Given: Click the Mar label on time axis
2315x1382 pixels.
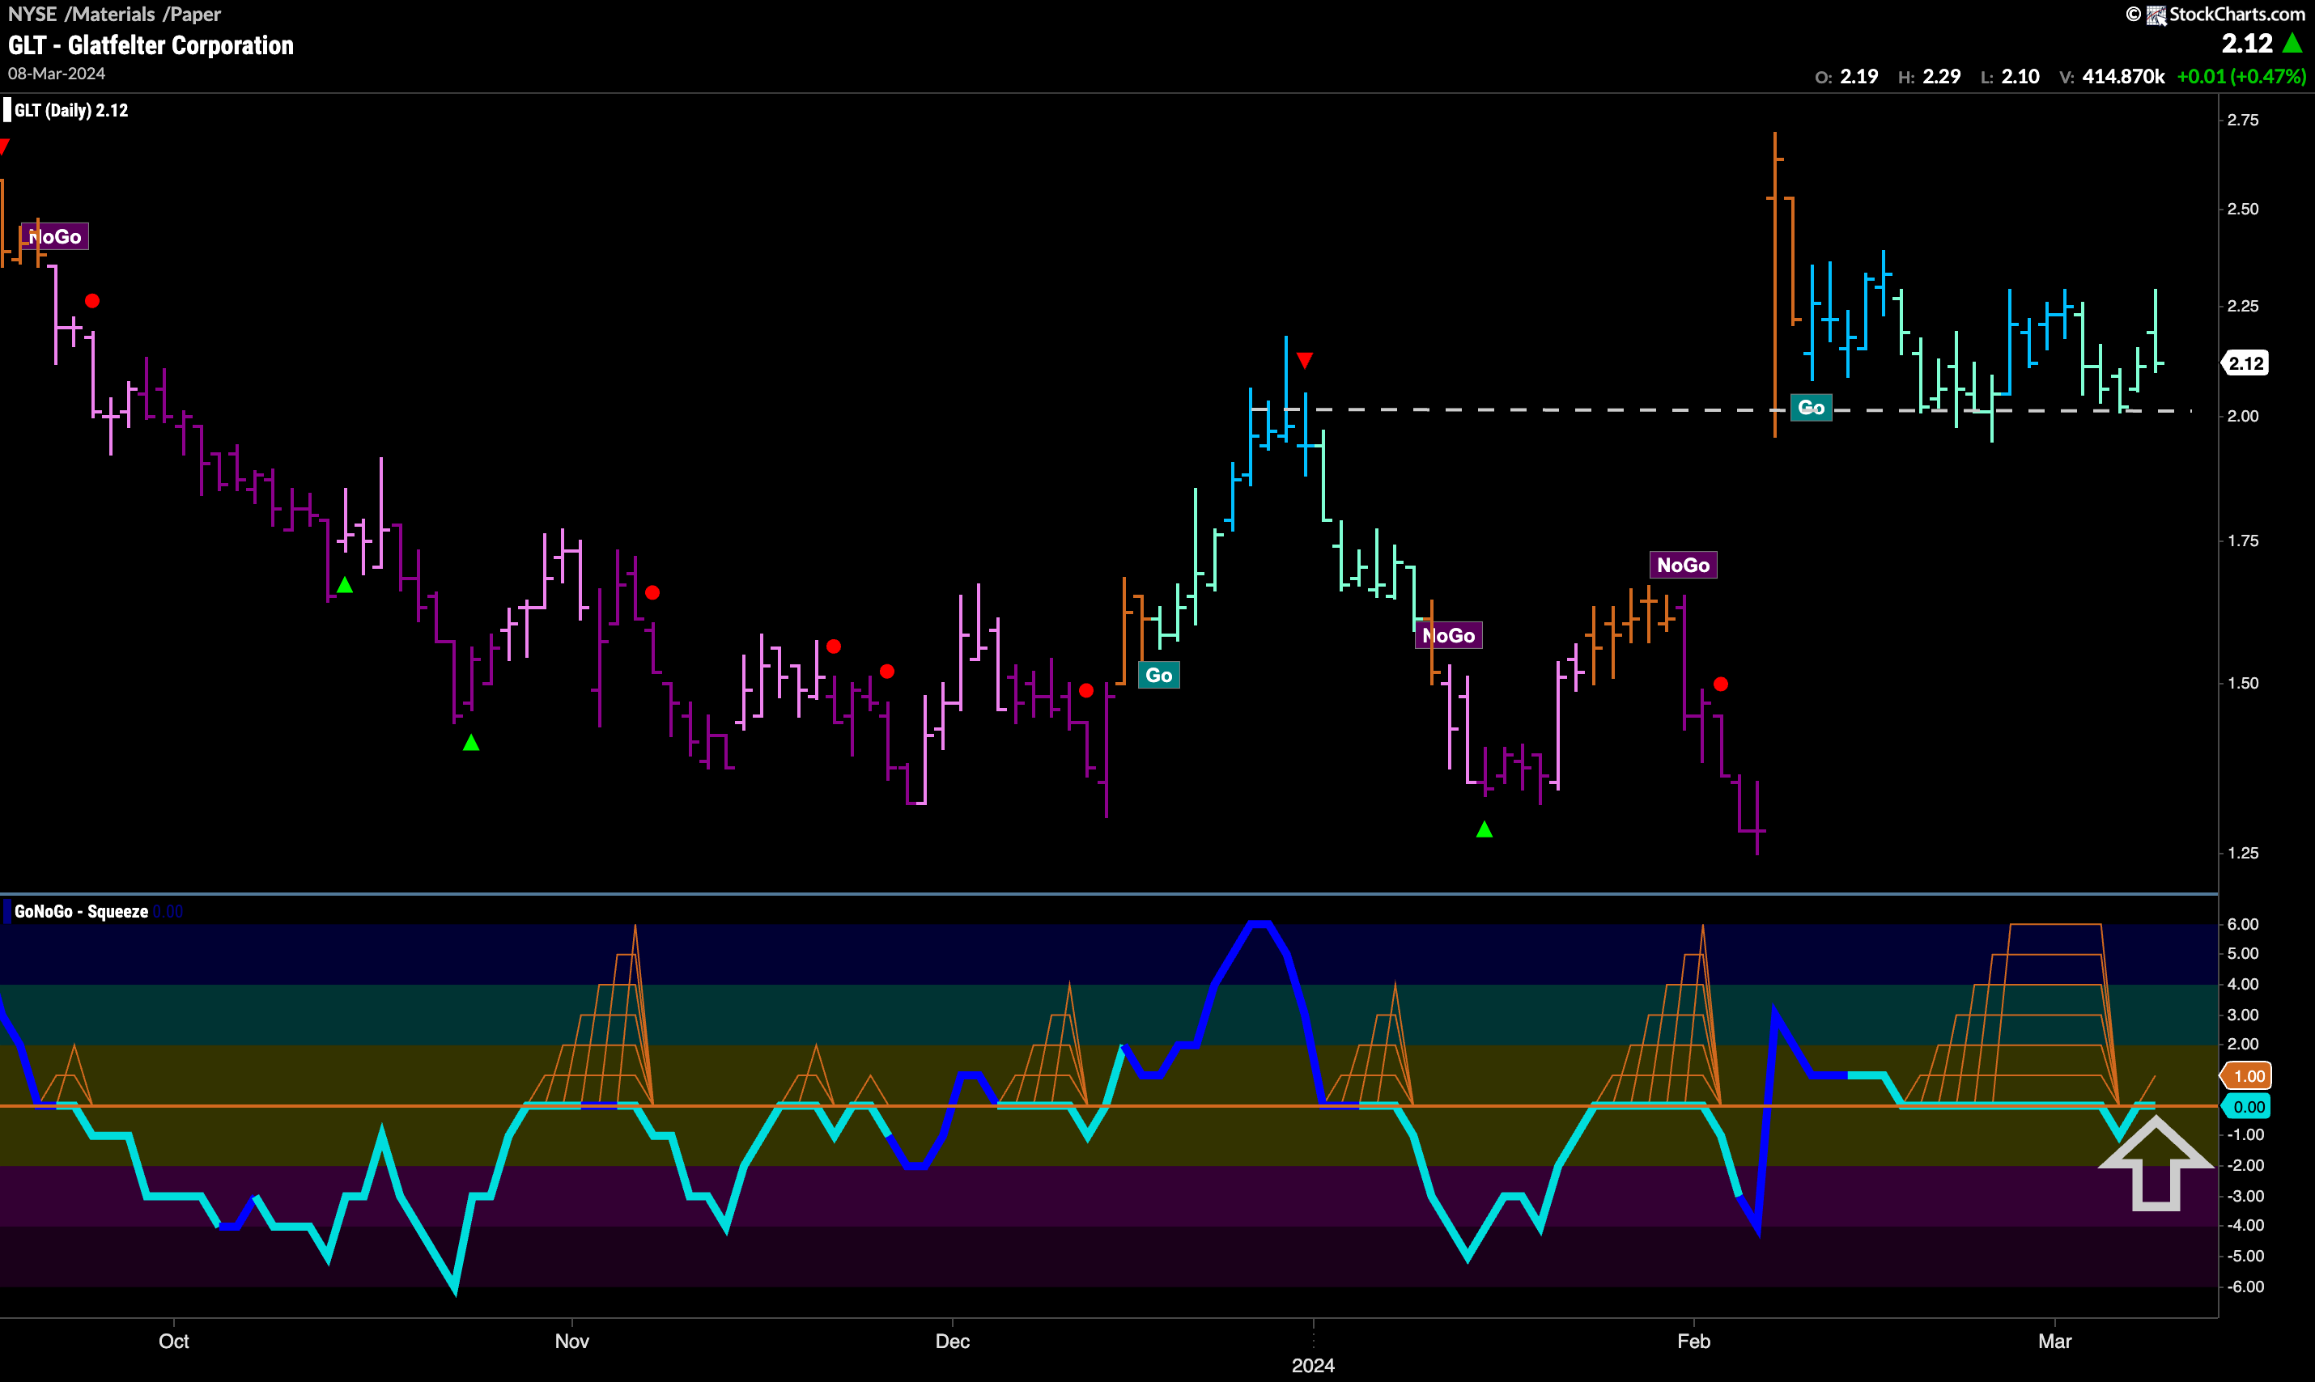Looking at the screenshot, I should coord(2055,1341).
